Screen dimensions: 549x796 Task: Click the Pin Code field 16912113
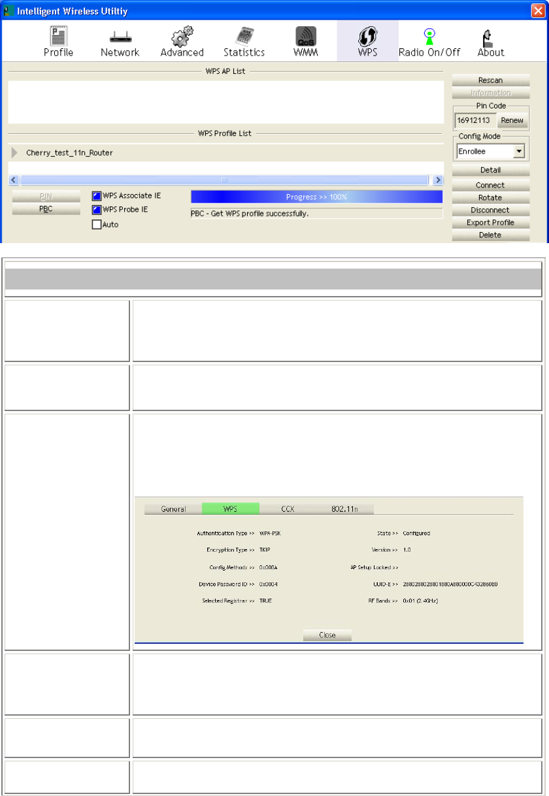[x=475, y=121]
